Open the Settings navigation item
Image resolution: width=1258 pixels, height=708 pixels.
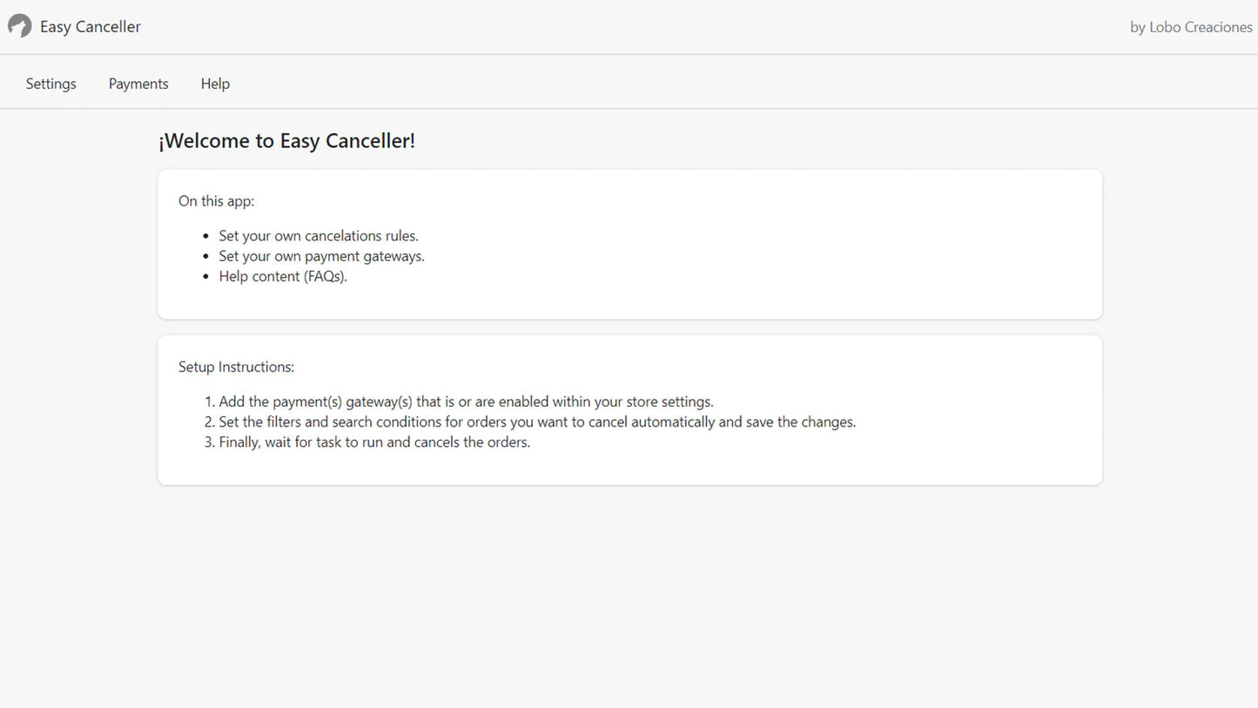click(x=50, y=83)
